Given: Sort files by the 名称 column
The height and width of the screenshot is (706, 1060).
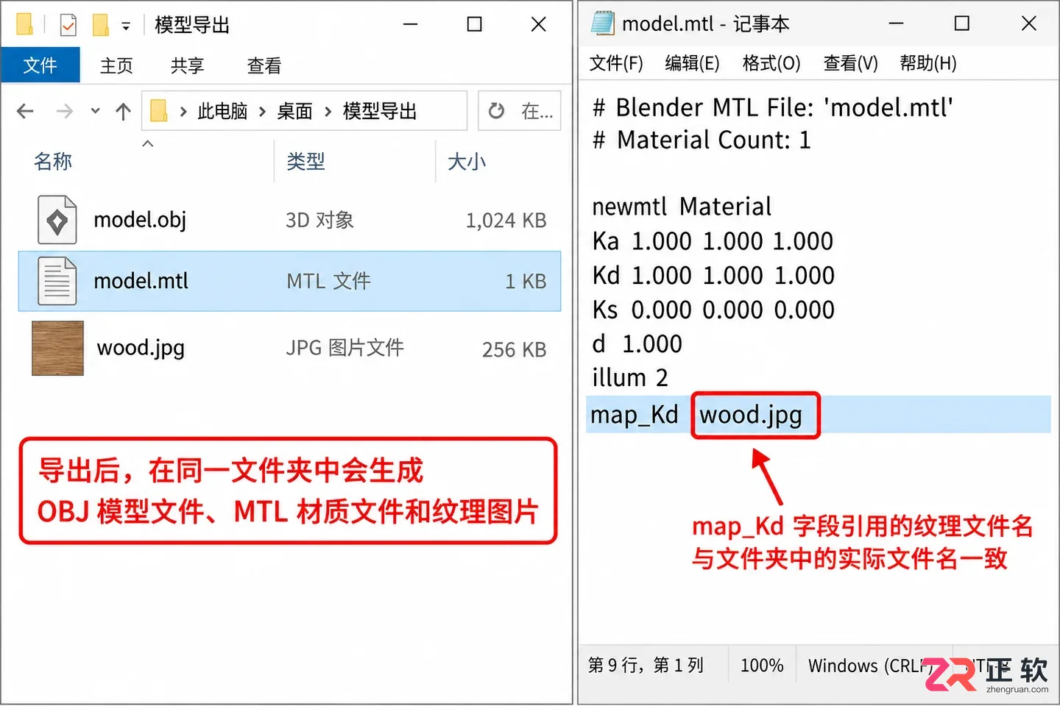Looking at the screenshot, I should click(x=53, y=162).
